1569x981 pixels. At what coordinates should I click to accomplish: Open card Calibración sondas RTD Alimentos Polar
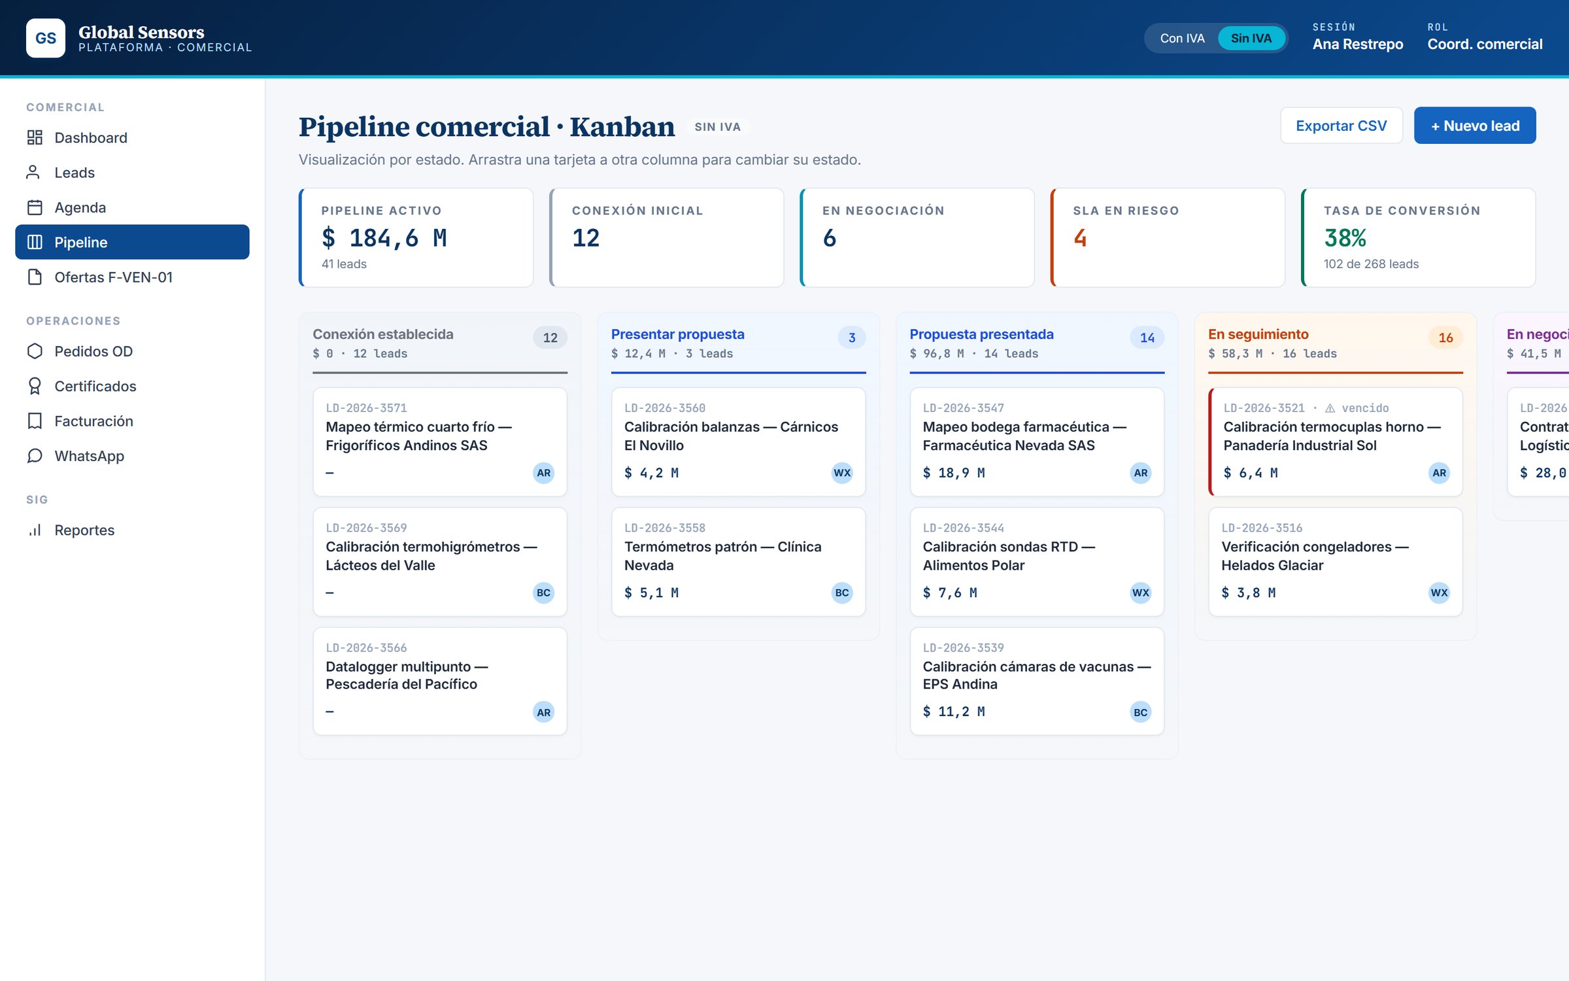click(1037, 562)
